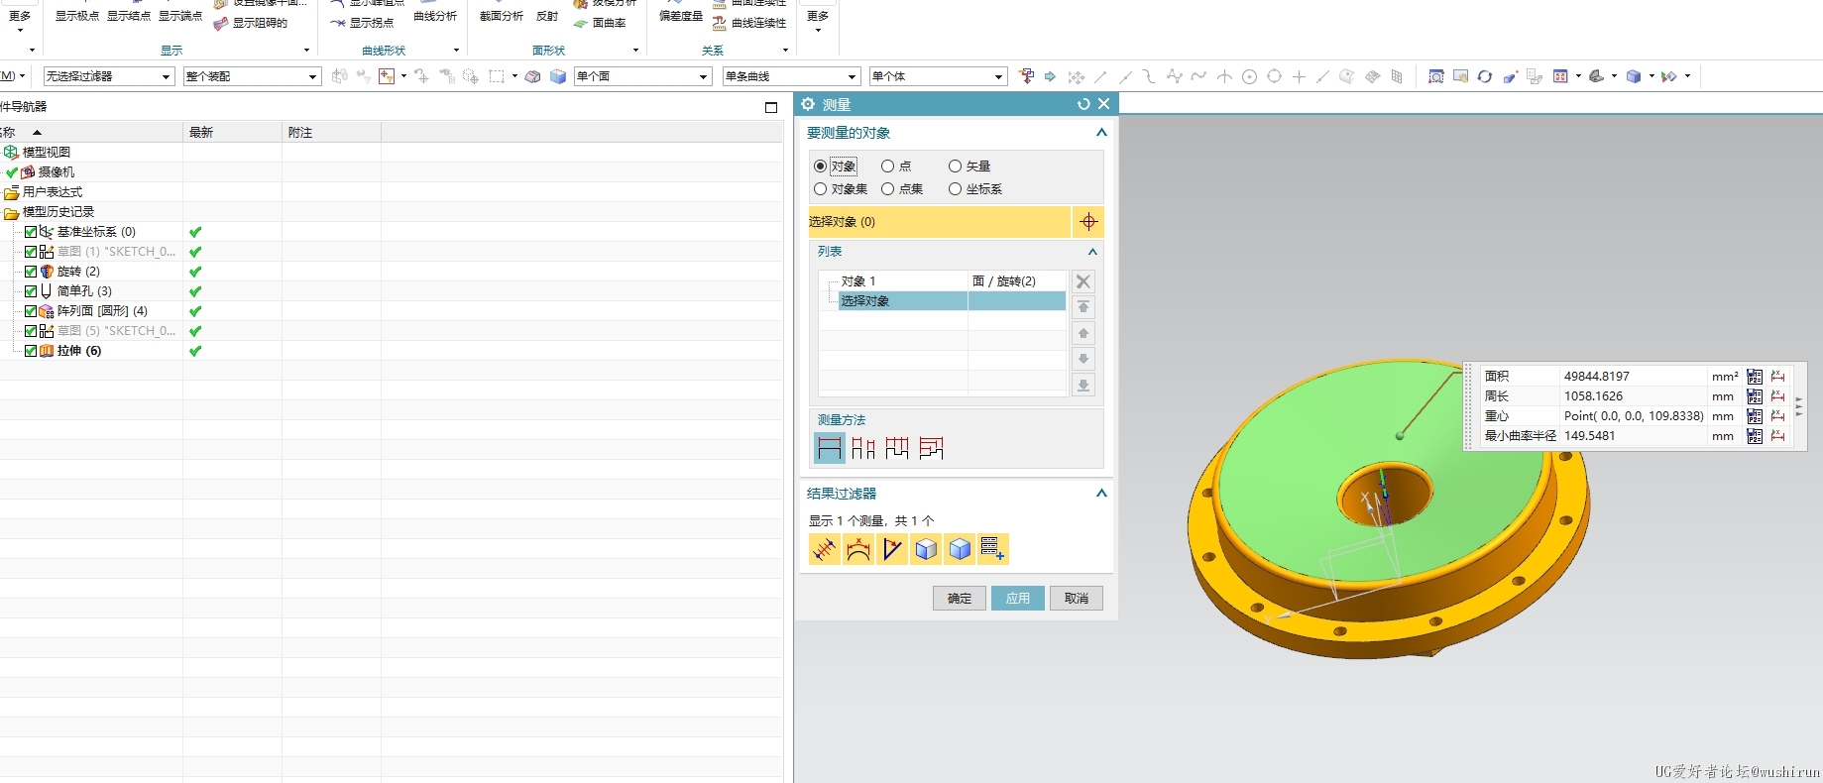
Task: Reset the 测量 dialog
Action: 1083,104
